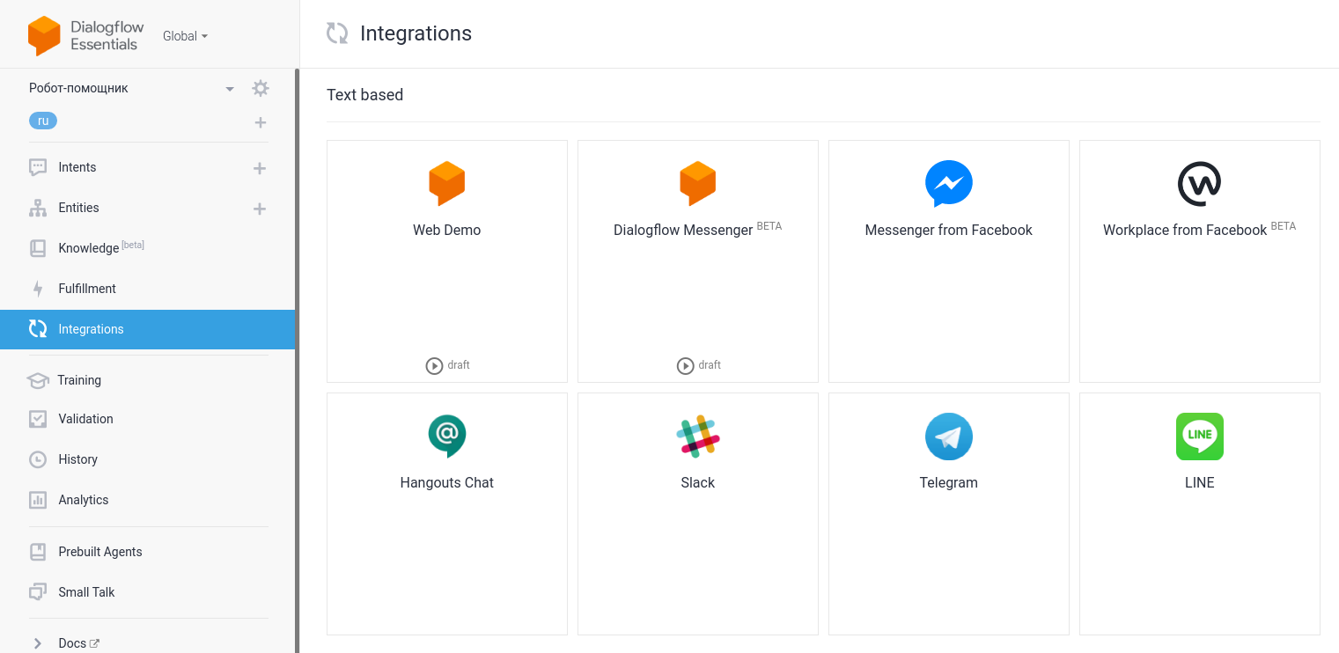Click the Entities hierarchy icon

38,208
